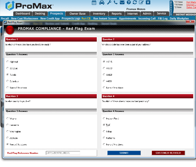
Task: Choose None of the above for Question 1
Action: pyautogui.click(x=7, y=87)
